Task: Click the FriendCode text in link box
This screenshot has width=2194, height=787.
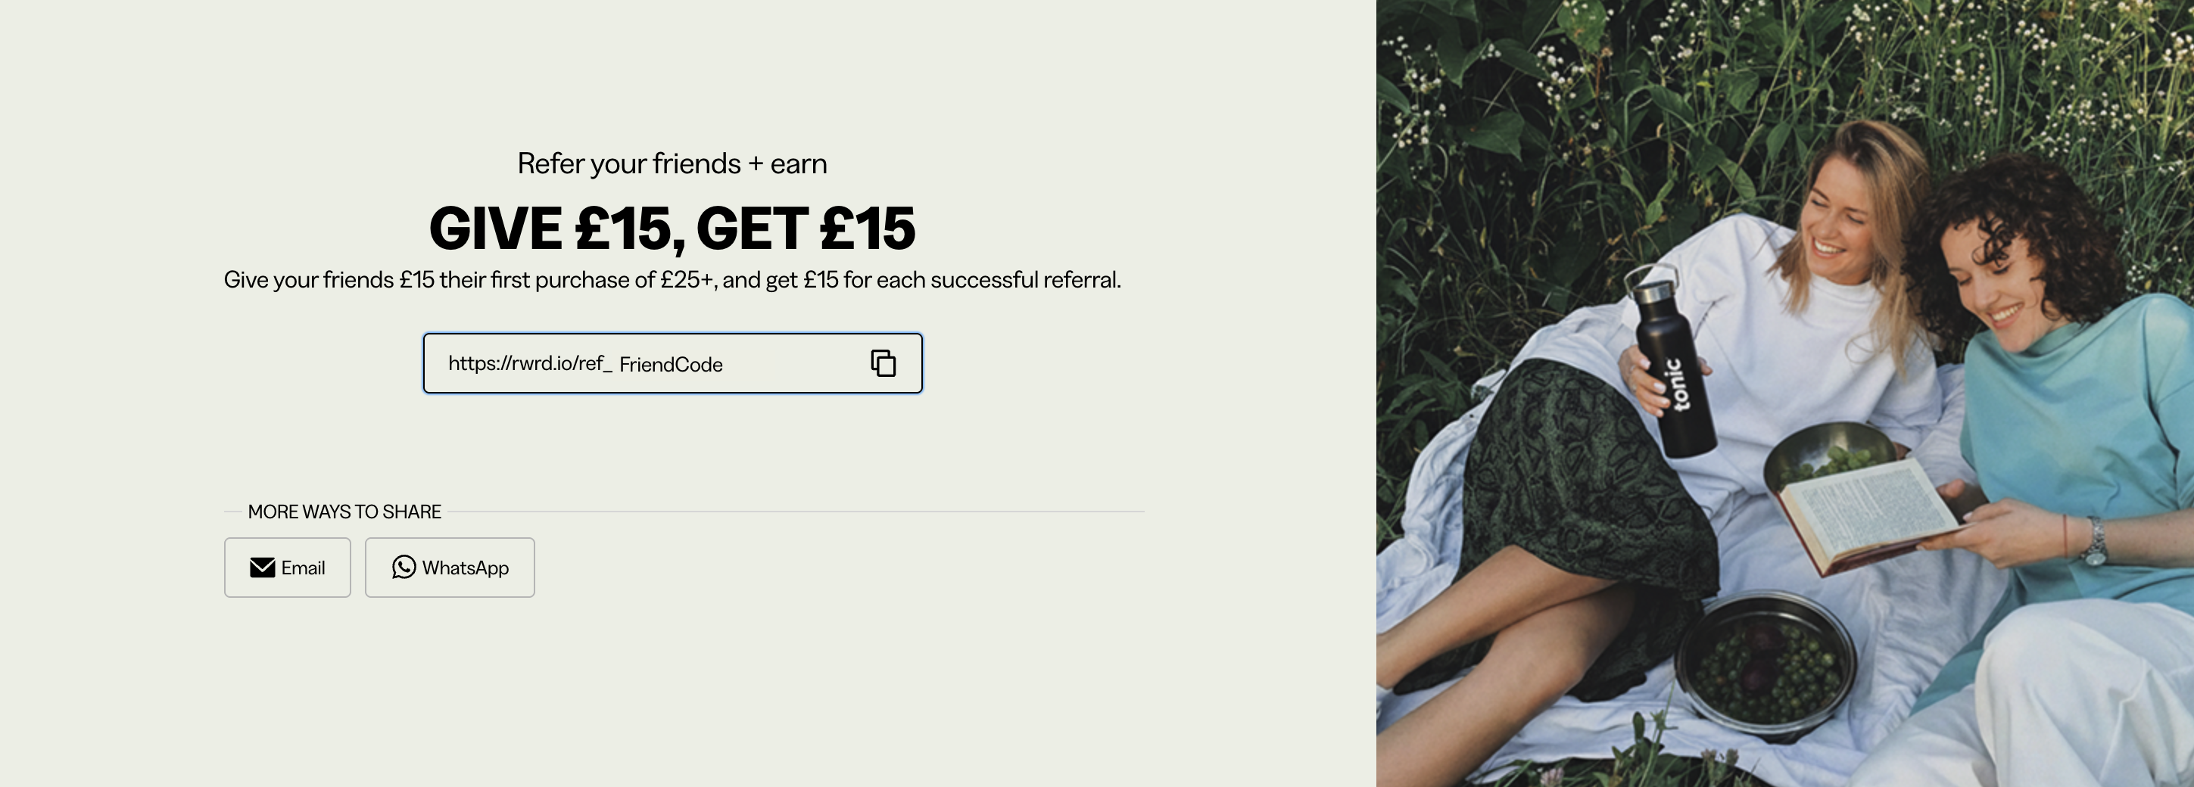Action: [671, 365]
